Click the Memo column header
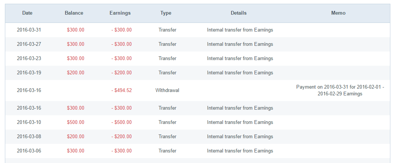The width and height of the screenshot is (393, 163). tap(338, 13)
